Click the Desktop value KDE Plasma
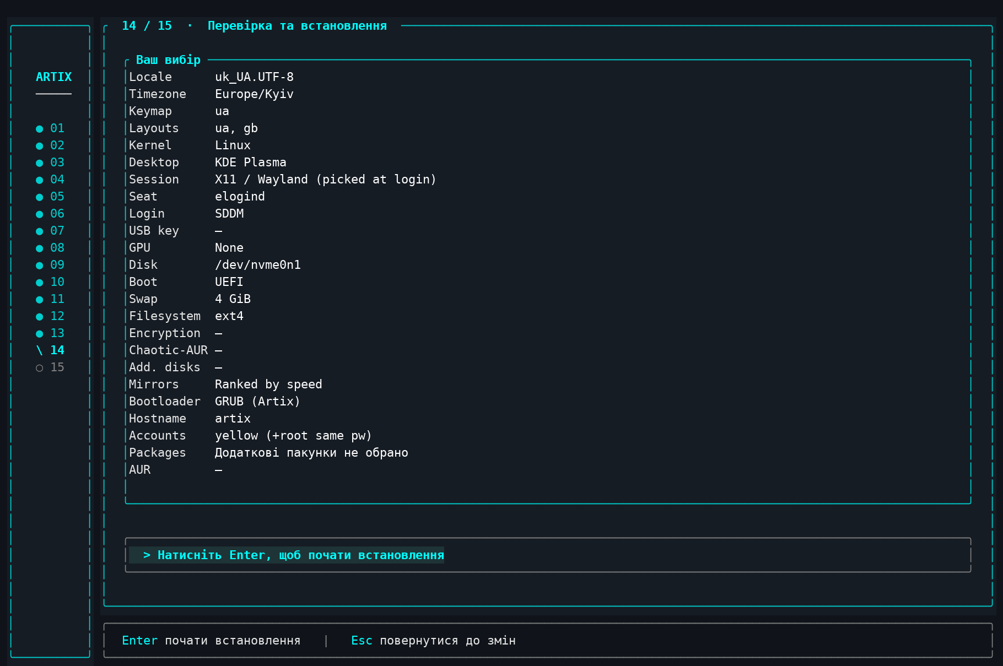The height and width of the screenshot is (666, 1003). (250, 163)
